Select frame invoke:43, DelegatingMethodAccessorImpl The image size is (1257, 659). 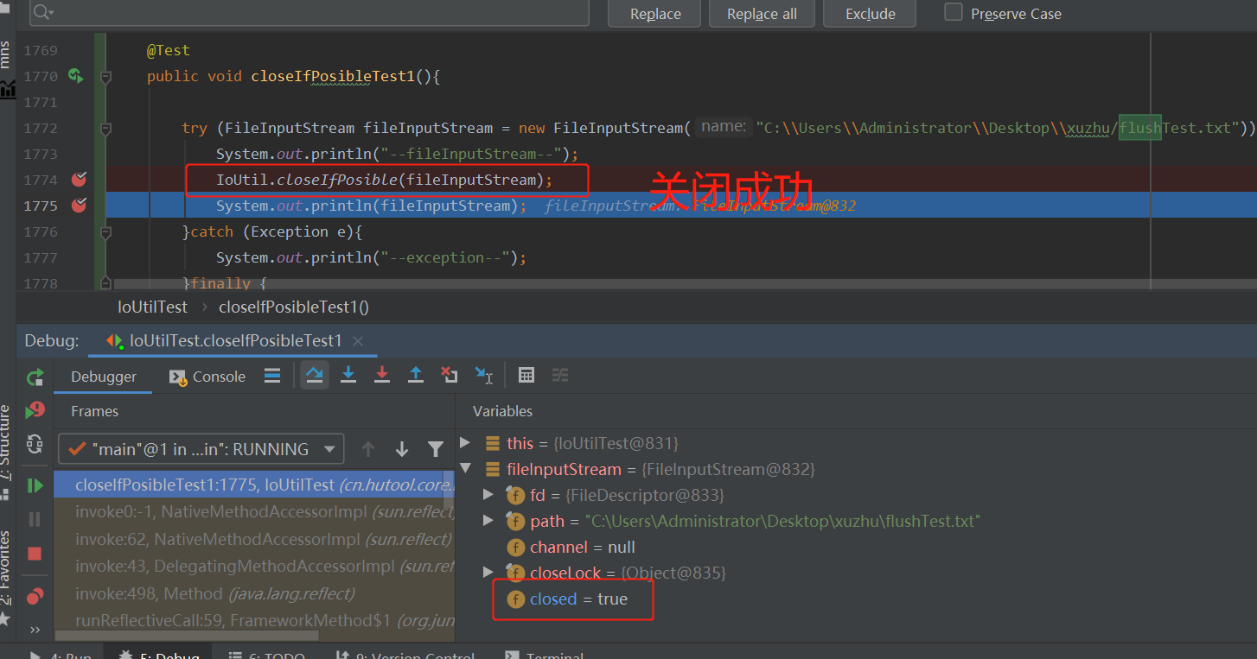tap(254, 566)
